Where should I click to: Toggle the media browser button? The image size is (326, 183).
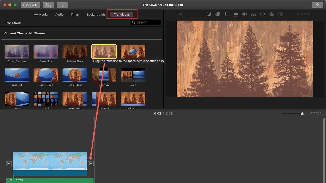point(48,5)
